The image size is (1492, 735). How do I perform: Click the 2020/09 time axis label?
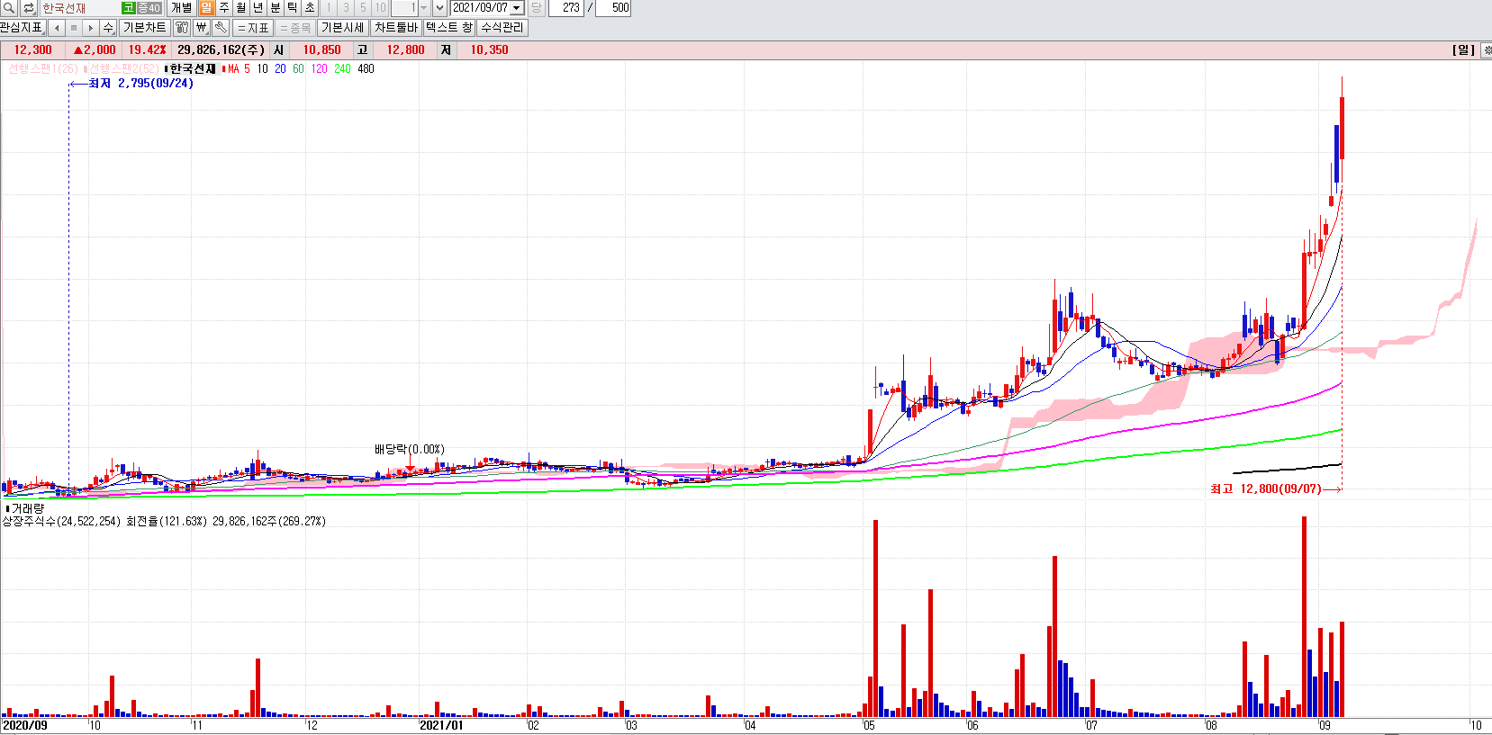(x=25, y=725)
